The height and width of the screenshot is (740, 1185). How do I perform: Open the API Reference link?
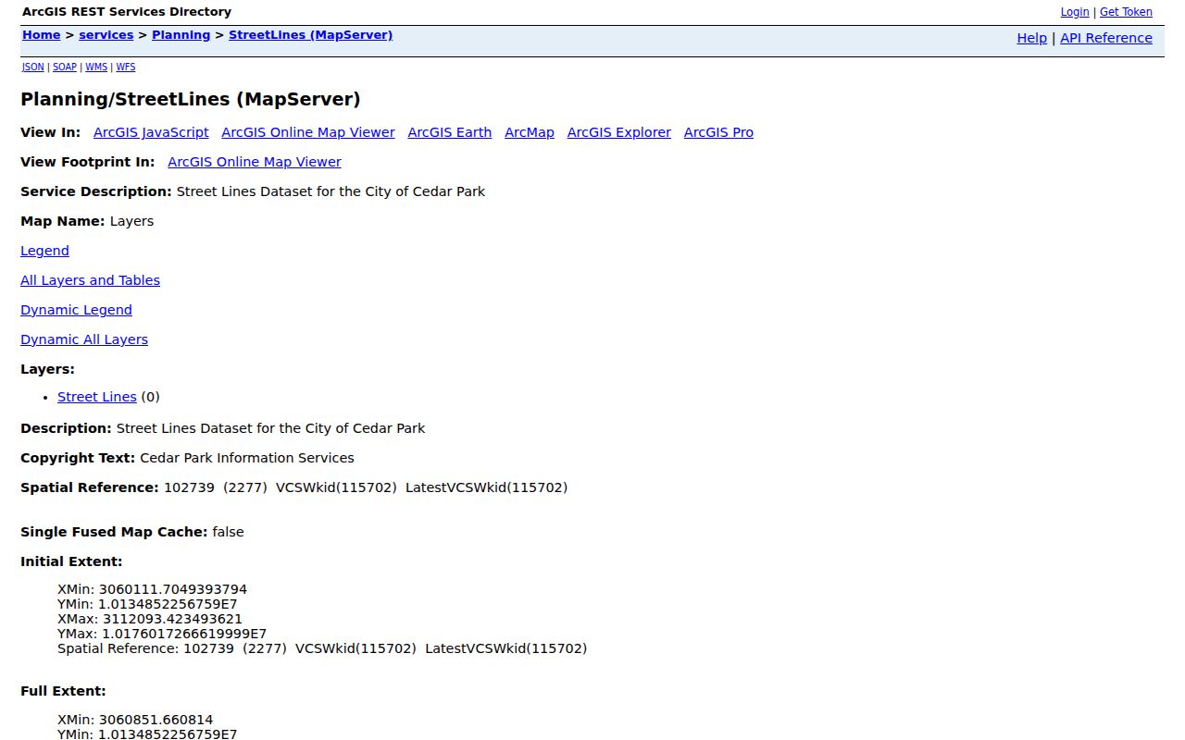coord(1106,38)
